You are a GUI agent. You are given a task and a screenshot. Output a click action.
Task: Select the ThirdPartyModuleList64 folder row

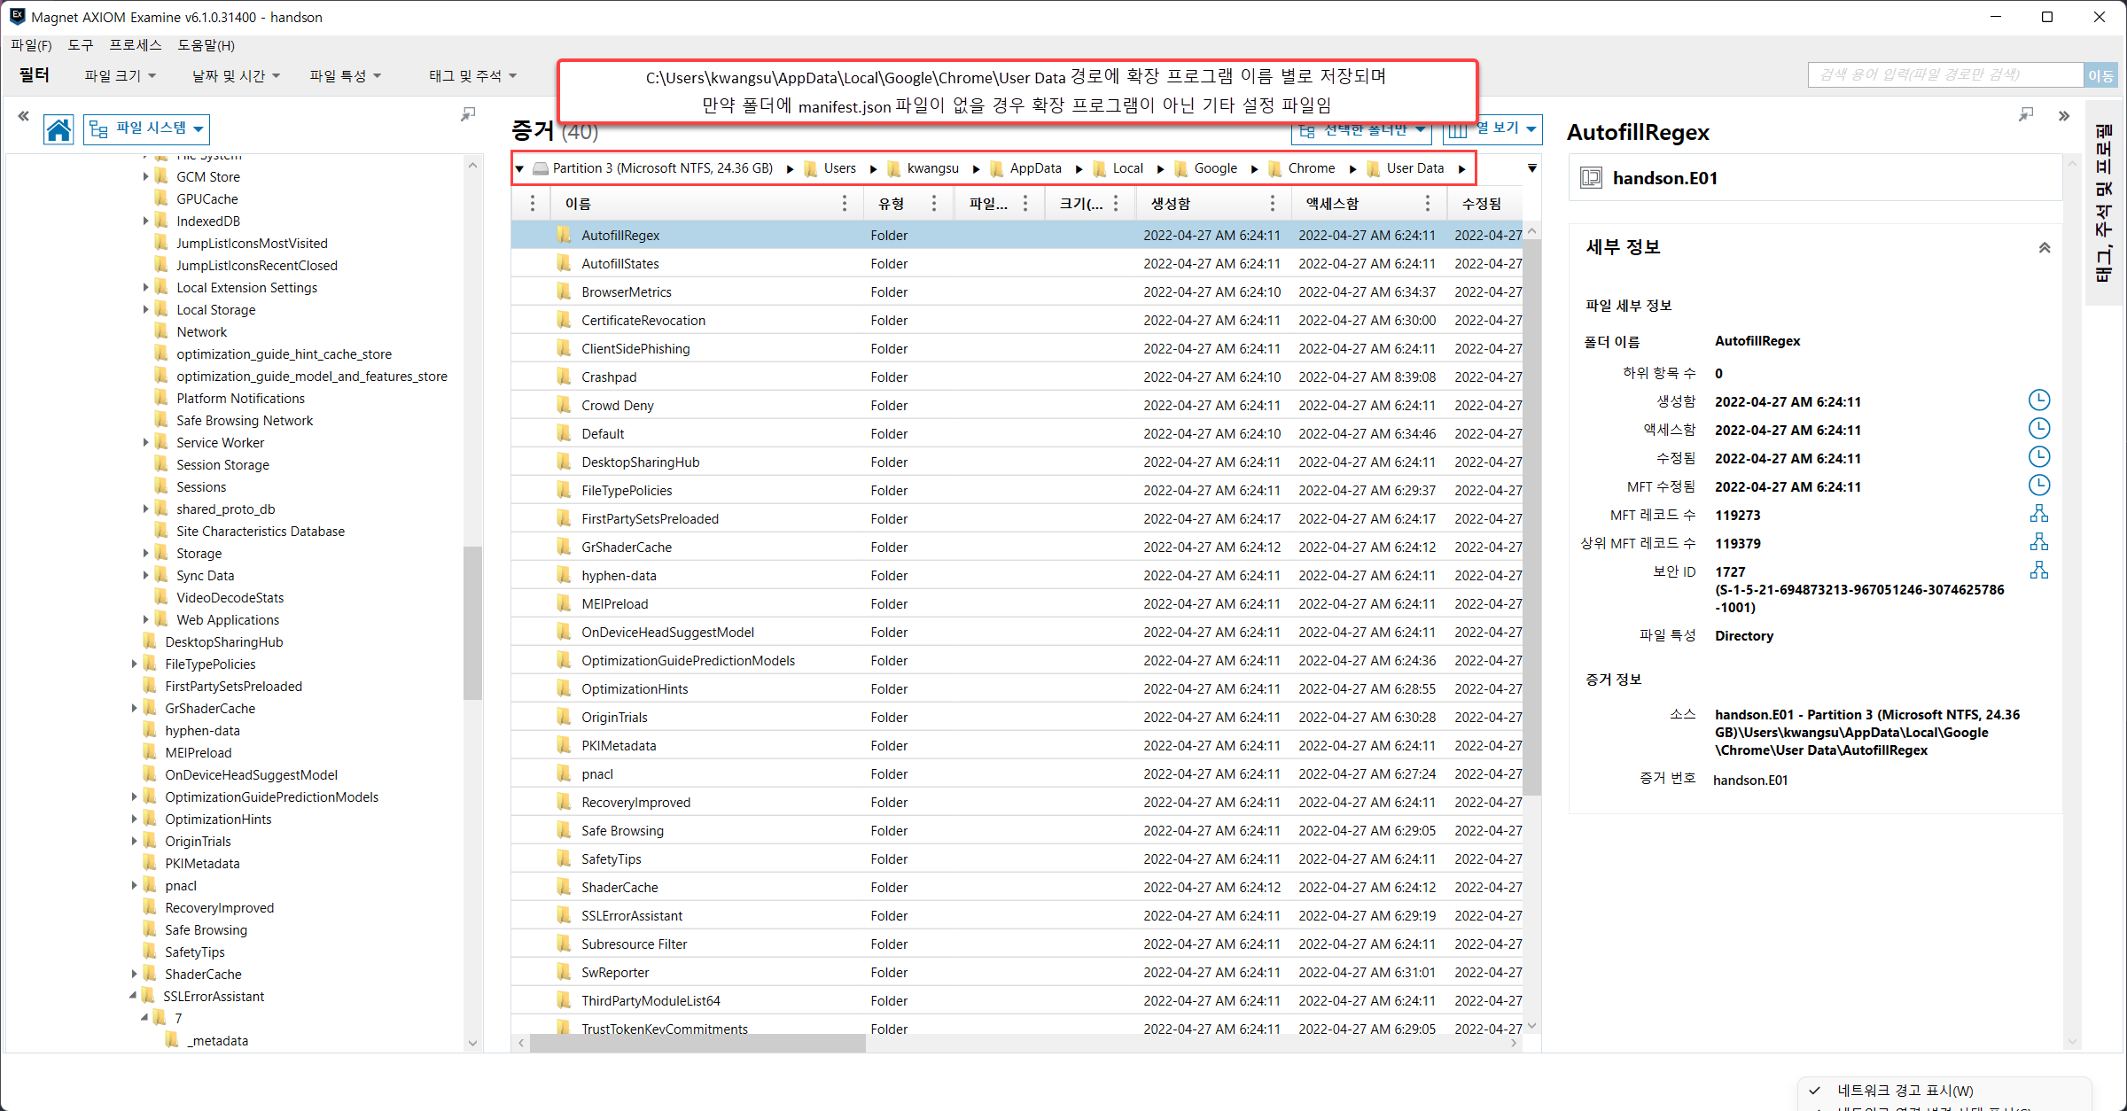[1017, 1001]
